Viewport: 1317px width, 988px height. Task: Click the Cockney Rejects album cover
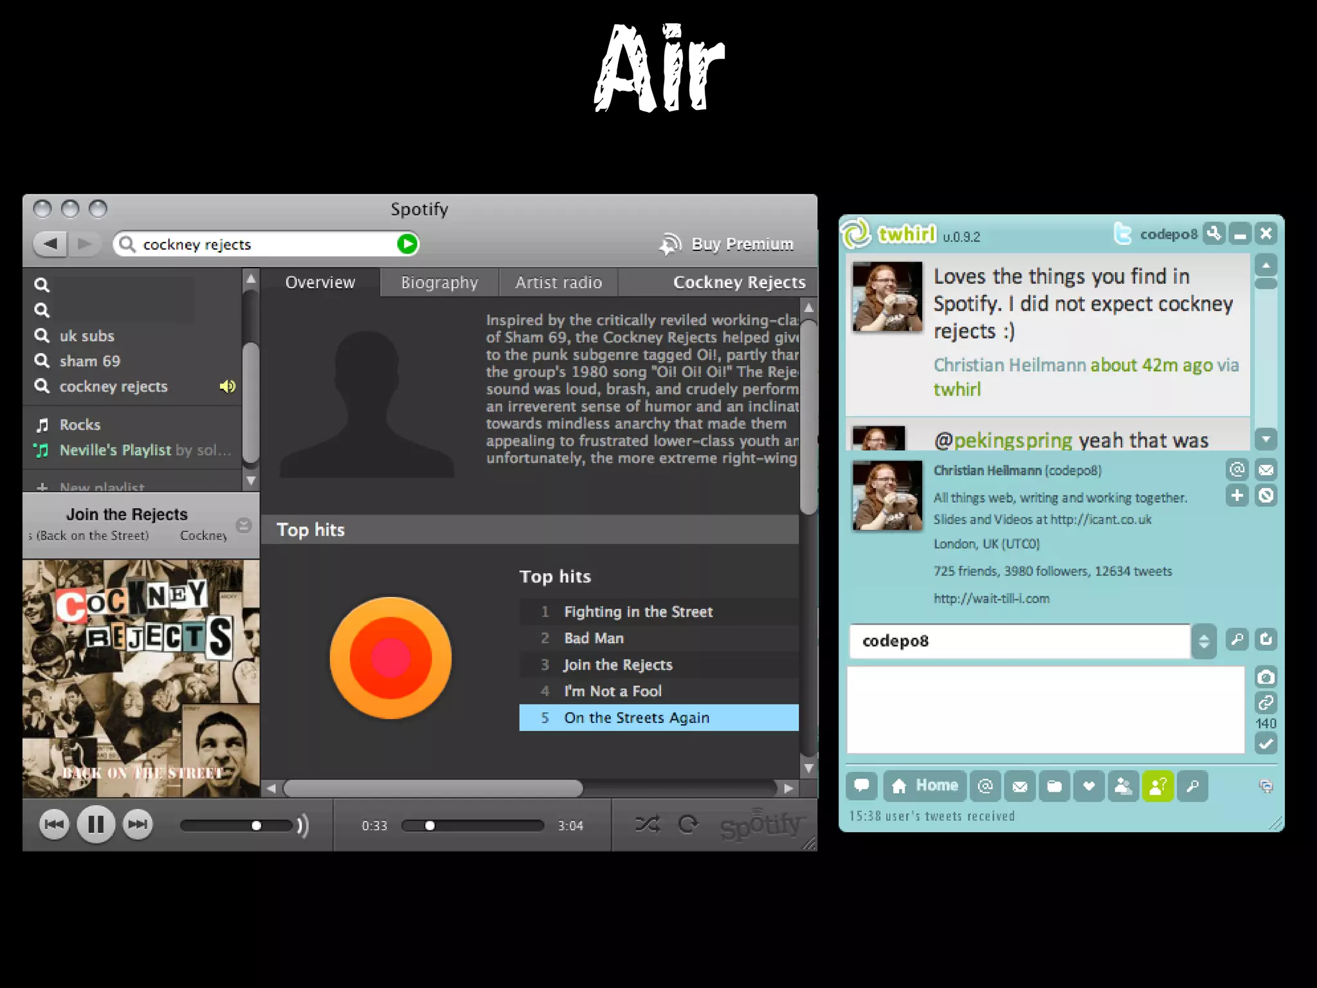pos(141,679)
